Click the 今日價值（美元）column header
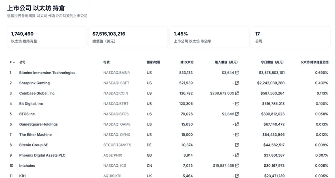 pyautogui.click(x=272, y=62)
